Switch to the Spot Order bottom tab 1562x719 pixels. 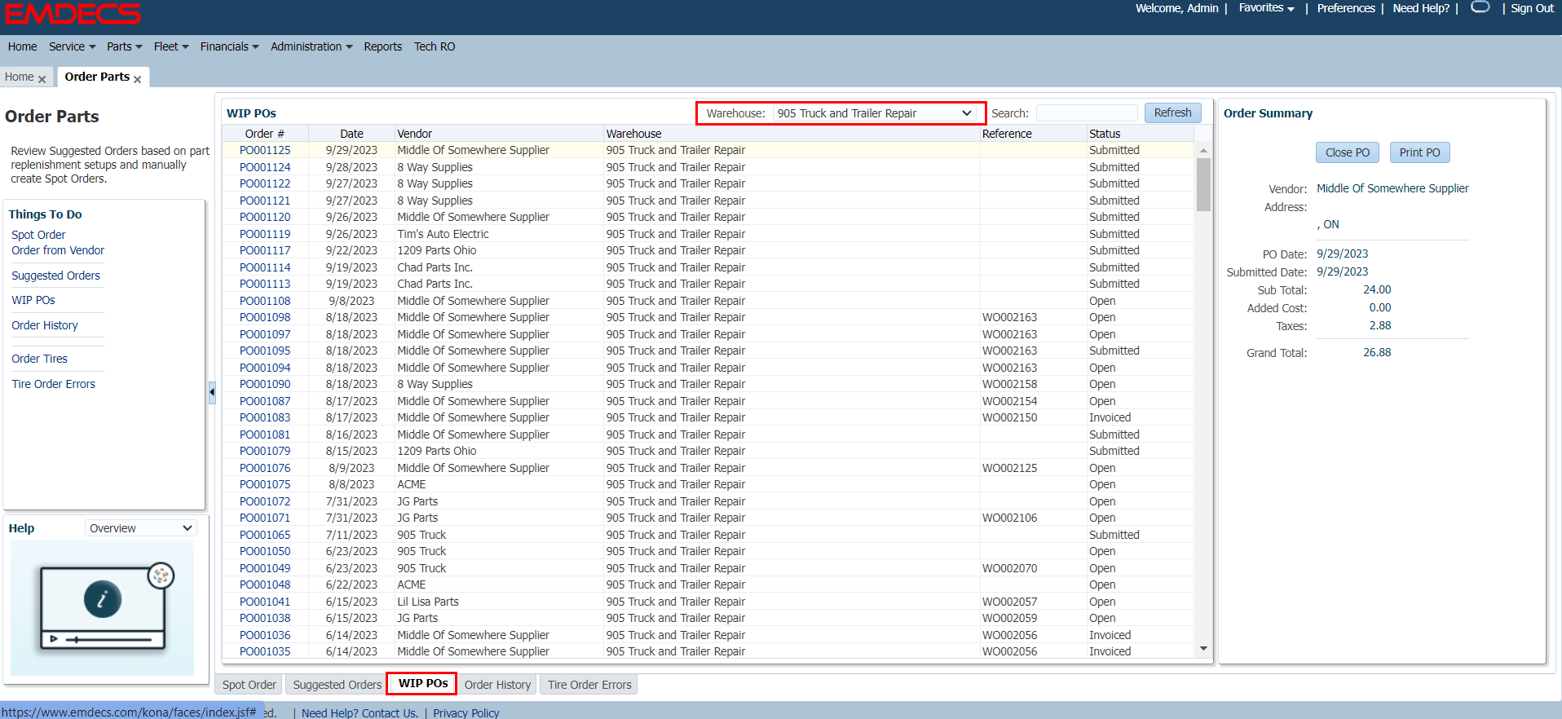(x=249, y=685)
